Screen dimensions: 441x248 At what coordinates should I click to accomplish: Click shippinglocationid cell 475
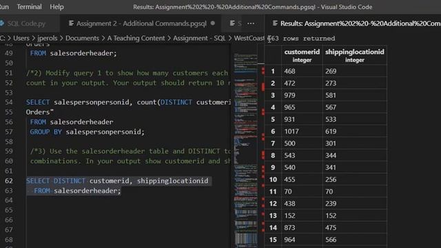click(x=355, y=228)
